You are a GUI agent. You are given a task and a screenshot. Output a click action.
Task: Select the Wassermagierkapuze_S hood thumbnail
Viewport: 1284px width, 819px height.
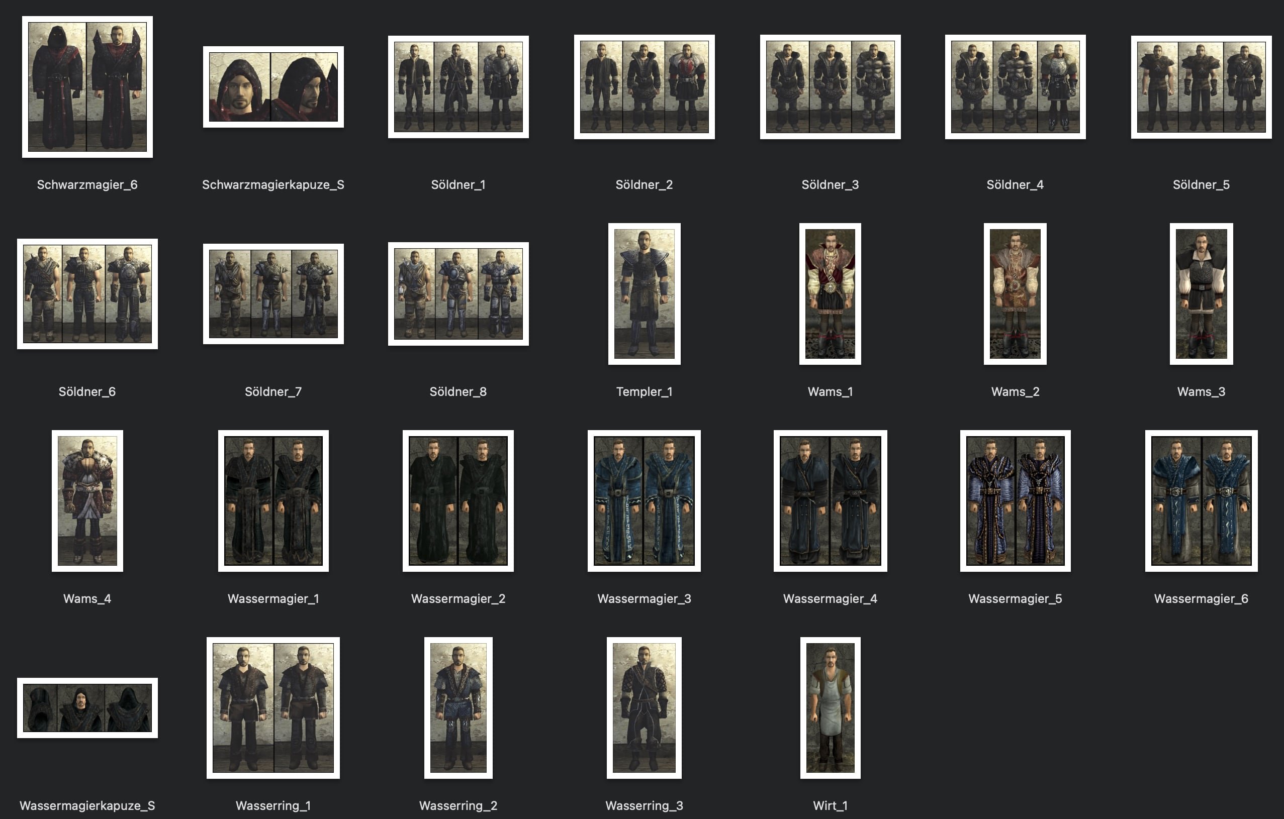[x=87, y=707]
